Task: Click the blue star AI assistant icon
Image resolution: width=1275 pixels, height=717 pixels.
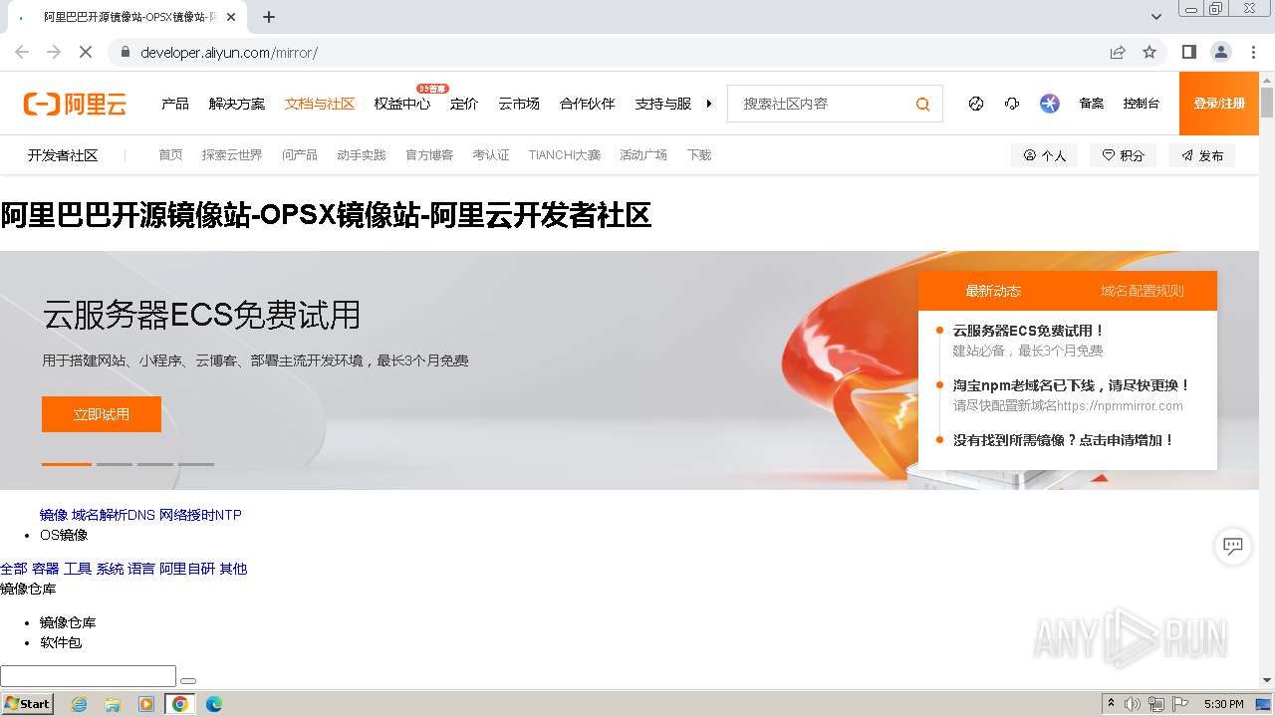Action: pyautogui.click(x=1050, y=104)
